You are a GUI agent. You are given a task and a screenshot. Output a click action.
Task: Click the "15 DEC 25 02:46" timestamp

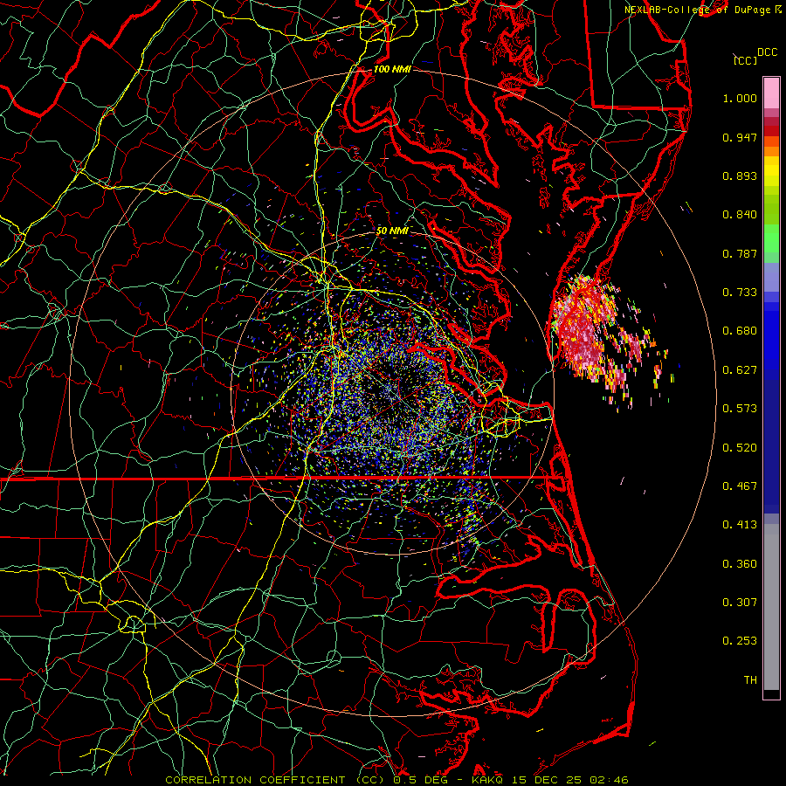pos(570,780)
